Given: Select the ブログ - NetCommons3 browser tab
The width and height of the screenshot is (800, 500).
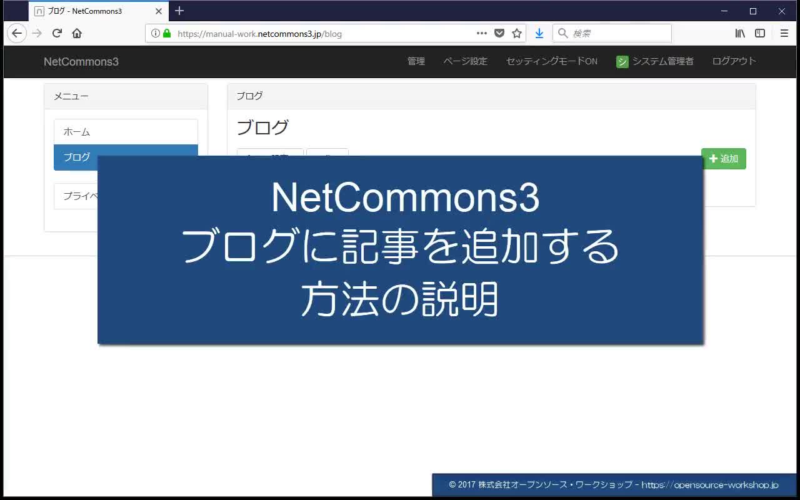Looking at the screenshot, I should (98, 11).
